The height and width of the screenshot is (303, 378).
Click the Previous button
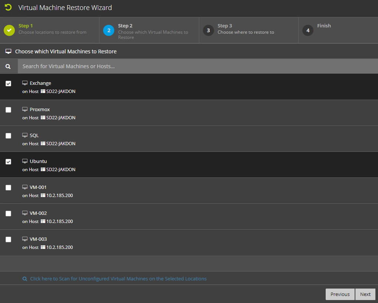pos(340,294)
